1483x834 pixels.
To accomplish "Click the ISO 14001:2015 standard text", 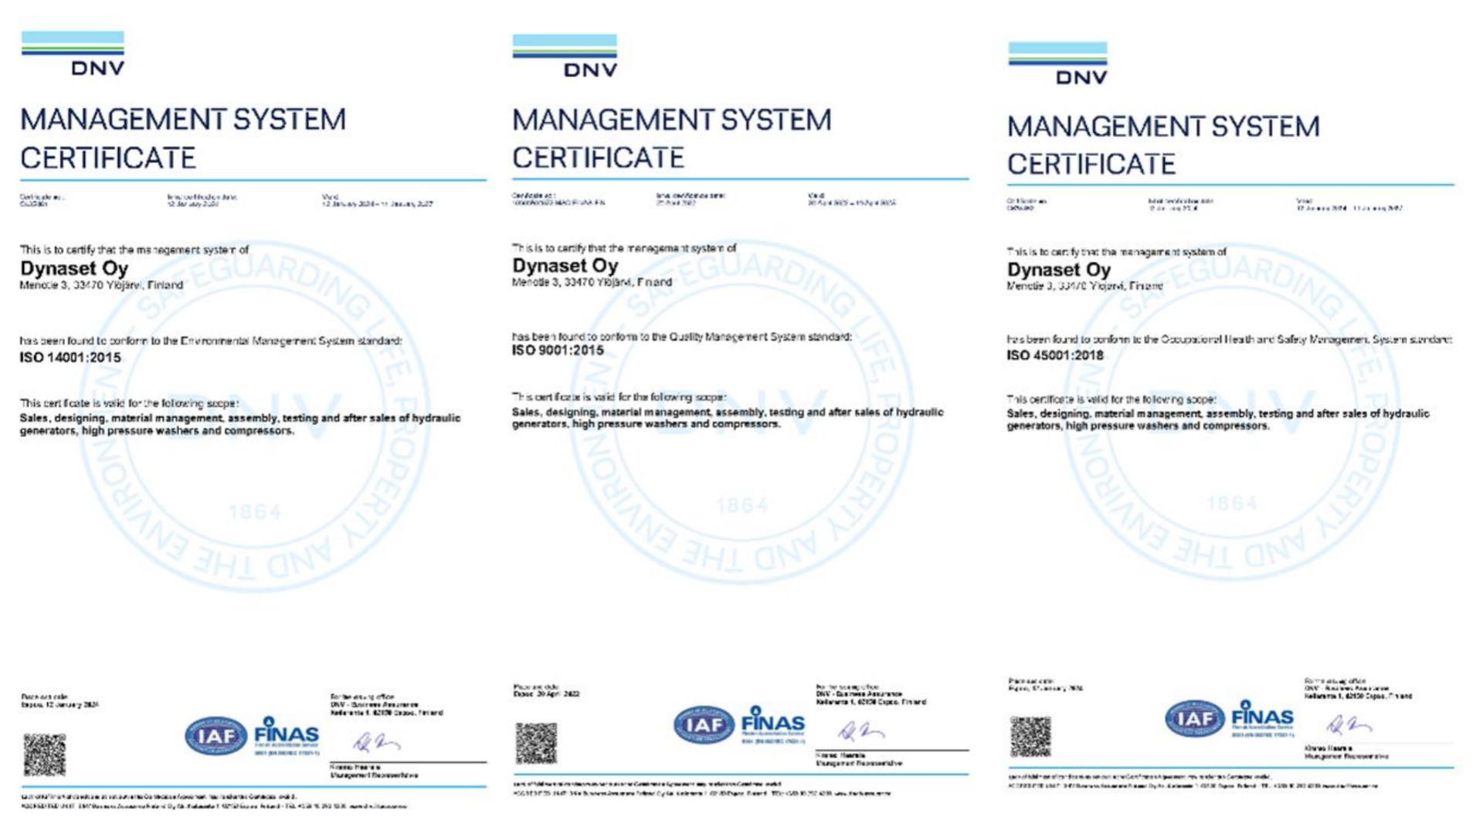I will [70, 358].
